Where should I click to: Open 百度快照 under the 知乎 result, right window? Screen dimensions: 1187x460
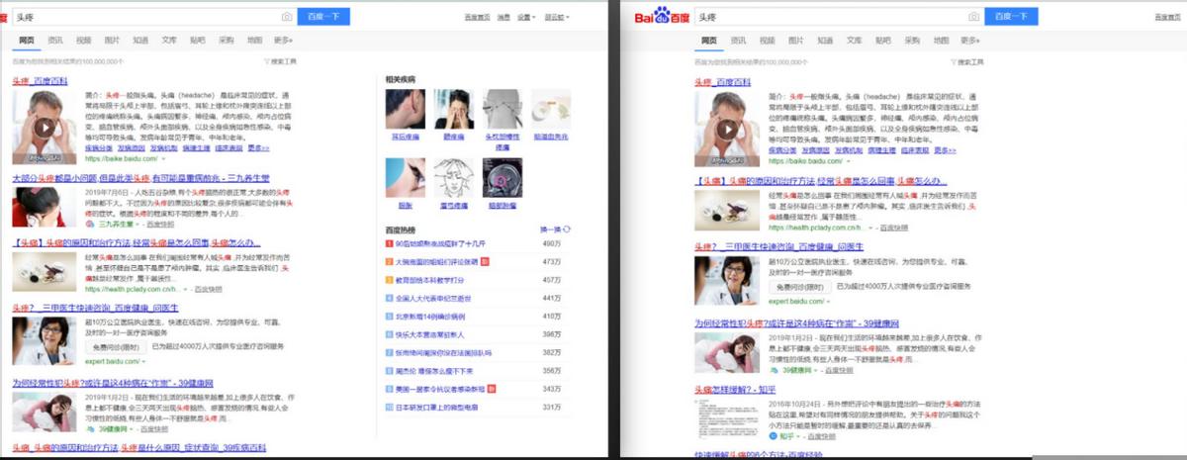pyautogui.click(x=820, y=435)
